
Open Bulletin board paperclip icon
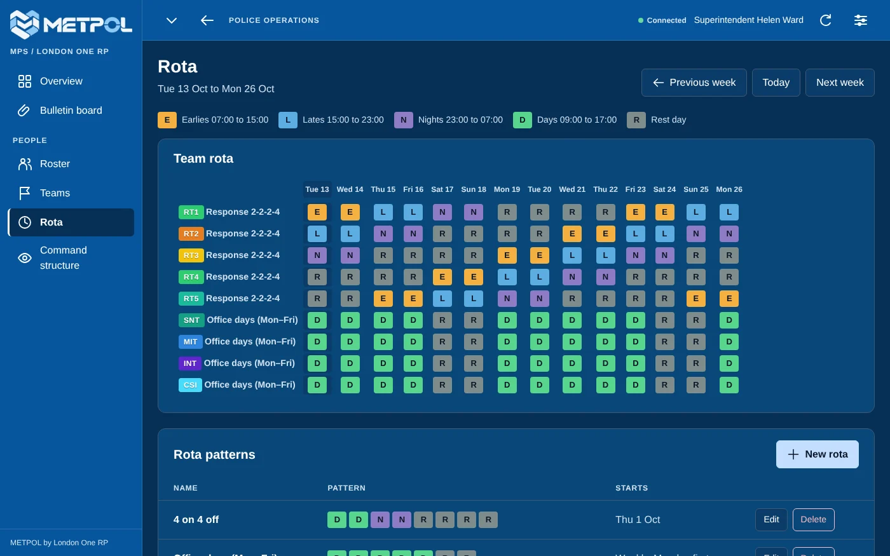(x=24, y=111)
